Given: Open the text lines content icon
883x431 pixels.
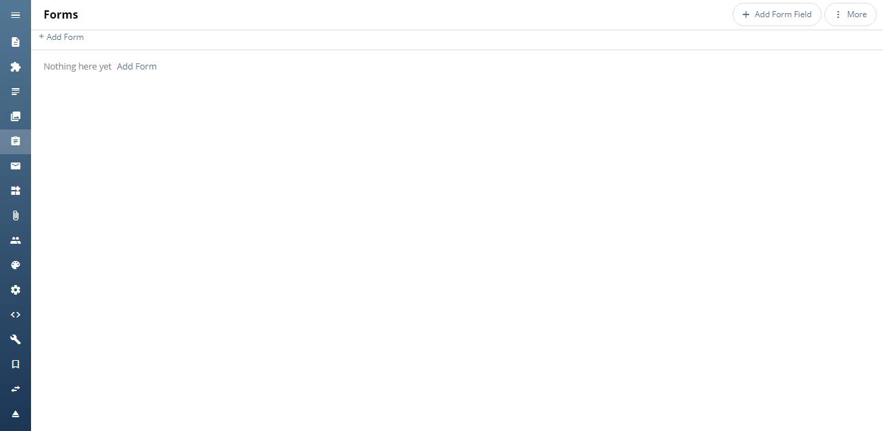Looking at the screenshot, I should (x=15, y=92).
